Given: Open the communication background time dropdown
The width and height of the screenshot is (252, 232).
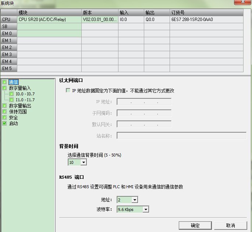Looking at the screenshot, I should [x=84, y=162].
